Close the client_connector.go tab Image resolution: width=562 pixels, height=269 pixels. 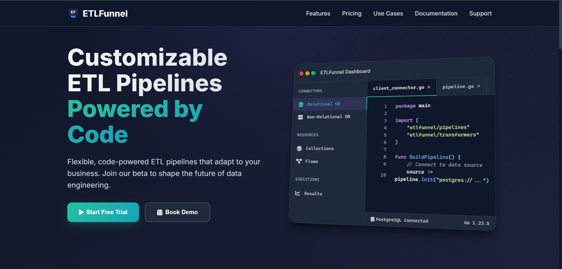429,87
